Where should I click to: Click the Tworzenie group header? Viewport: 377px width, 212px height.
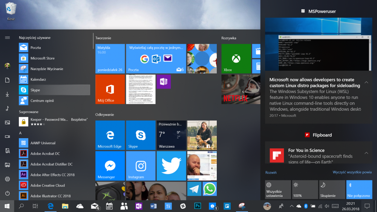[x=103, y=38]
